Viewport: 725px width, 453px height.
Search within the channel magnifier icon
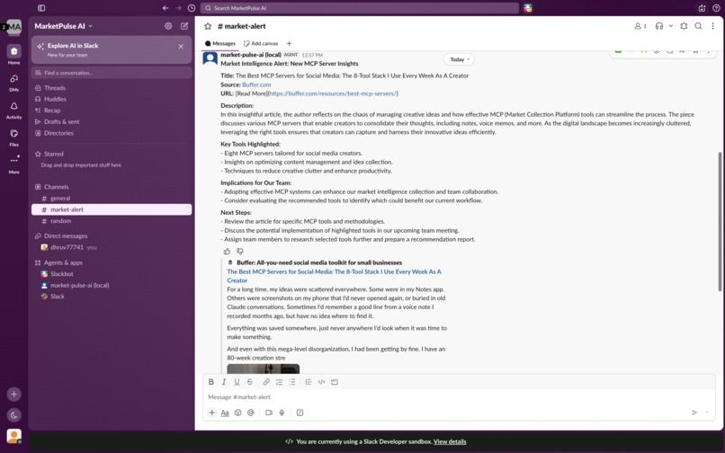coord(699,26)
